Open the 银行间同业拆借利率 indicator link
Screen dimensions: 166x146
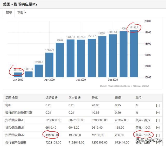coord(19,112)
